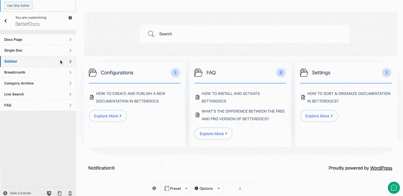Click the Configurations doc count badge
This screenshot has width=403, height=196.
click(x=175, y=73)
